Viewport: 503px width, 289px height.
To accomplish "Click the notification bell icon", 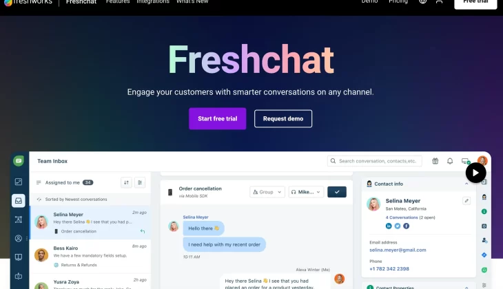I will [450, 161].
